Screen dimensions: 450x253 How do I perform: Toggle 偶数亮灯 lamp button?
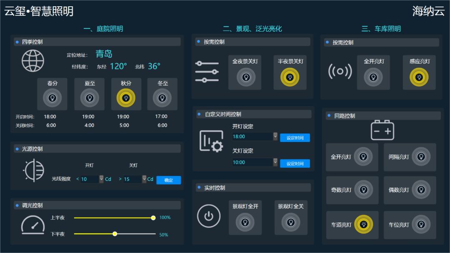point(421,190)
